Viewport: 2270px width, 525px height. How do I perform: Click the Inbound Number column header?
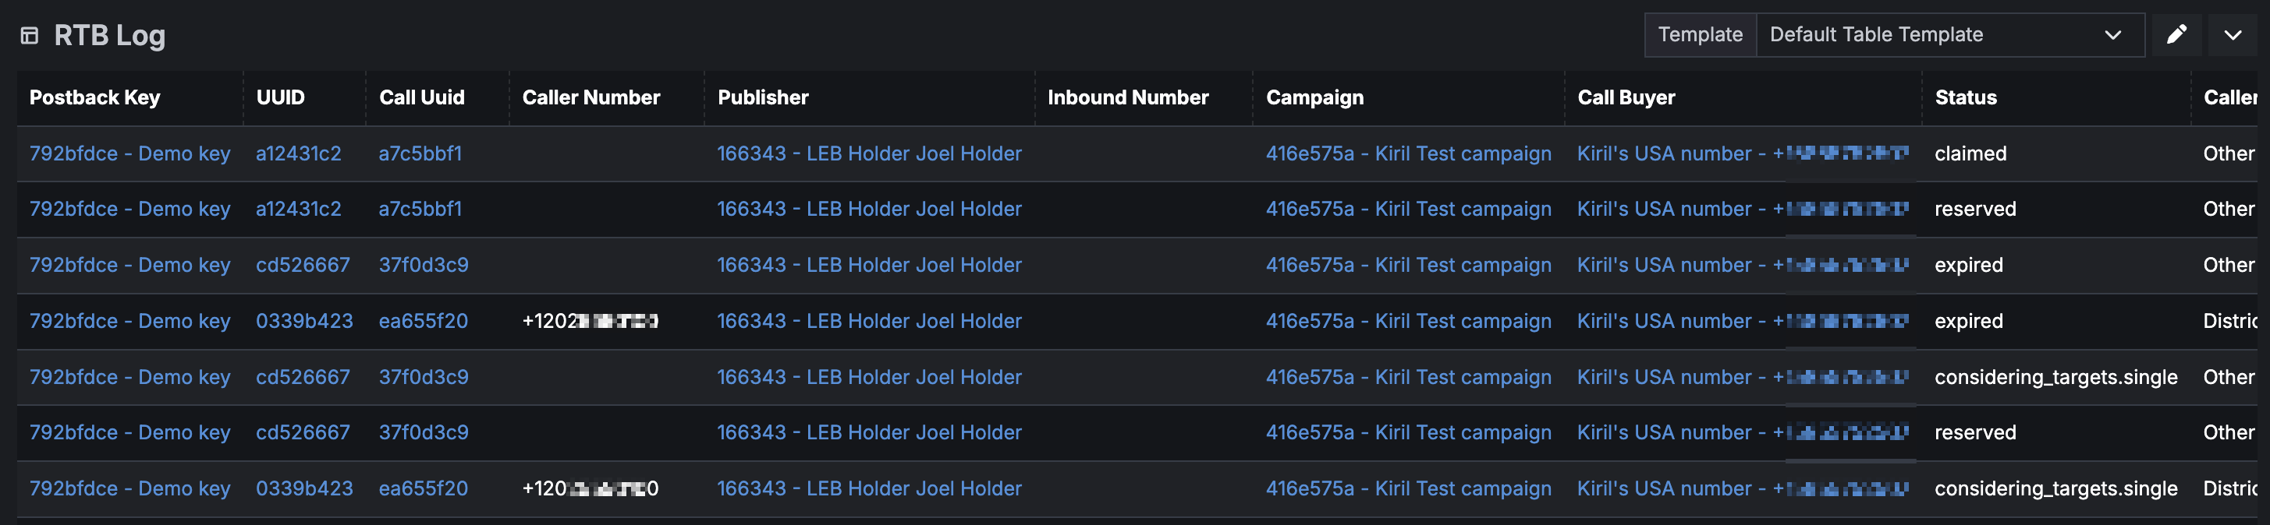click(x=1128, y=97)
